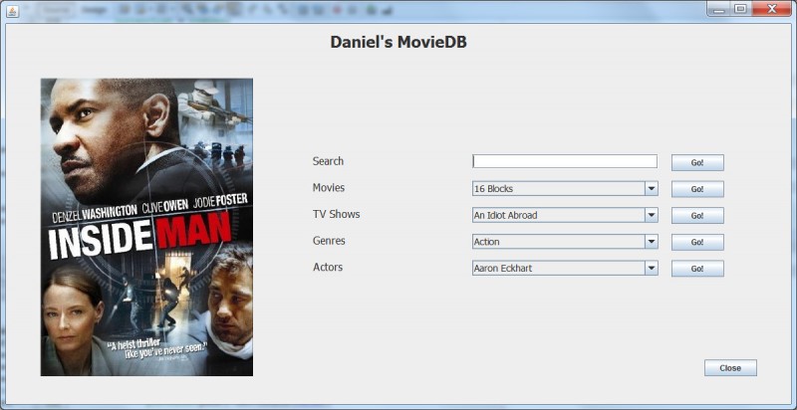Click the Java icon in the title bar
Image resolution: width=797 pixels, height=410 pixels.
click(x=12, y=10)
